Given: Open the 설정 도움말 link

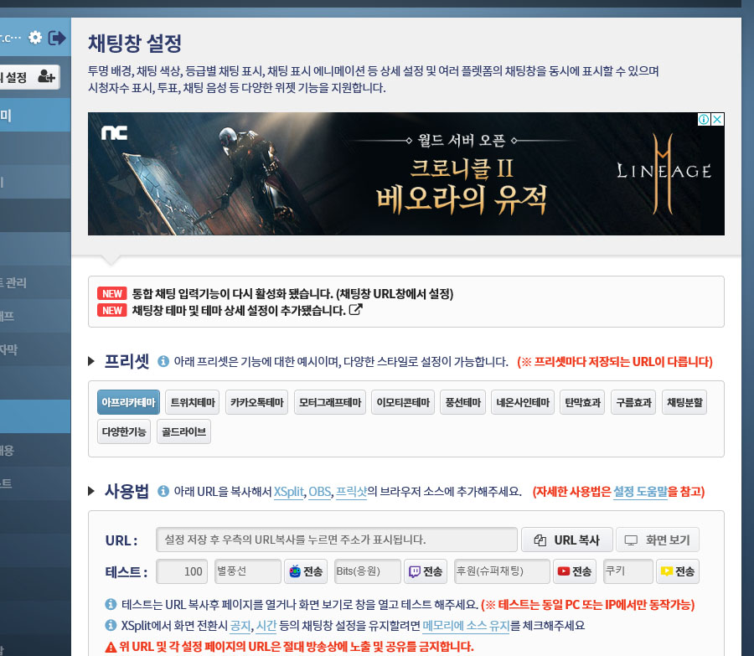Looking at the screenshot, I should [x=640, y=491].
